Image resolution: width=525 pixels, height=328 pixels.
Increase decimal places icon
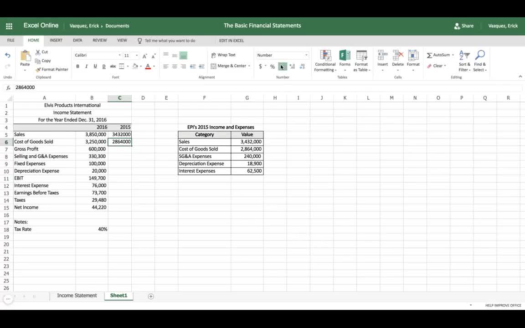coord(292,67)
